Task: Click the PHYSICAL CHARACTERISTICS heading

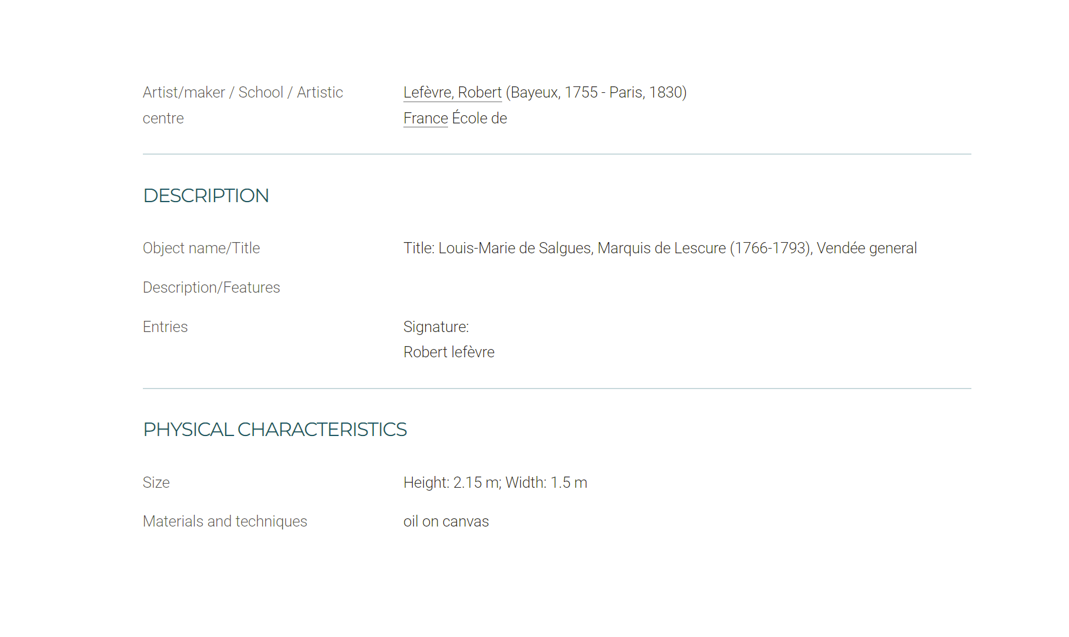Action: pos(275,430)
